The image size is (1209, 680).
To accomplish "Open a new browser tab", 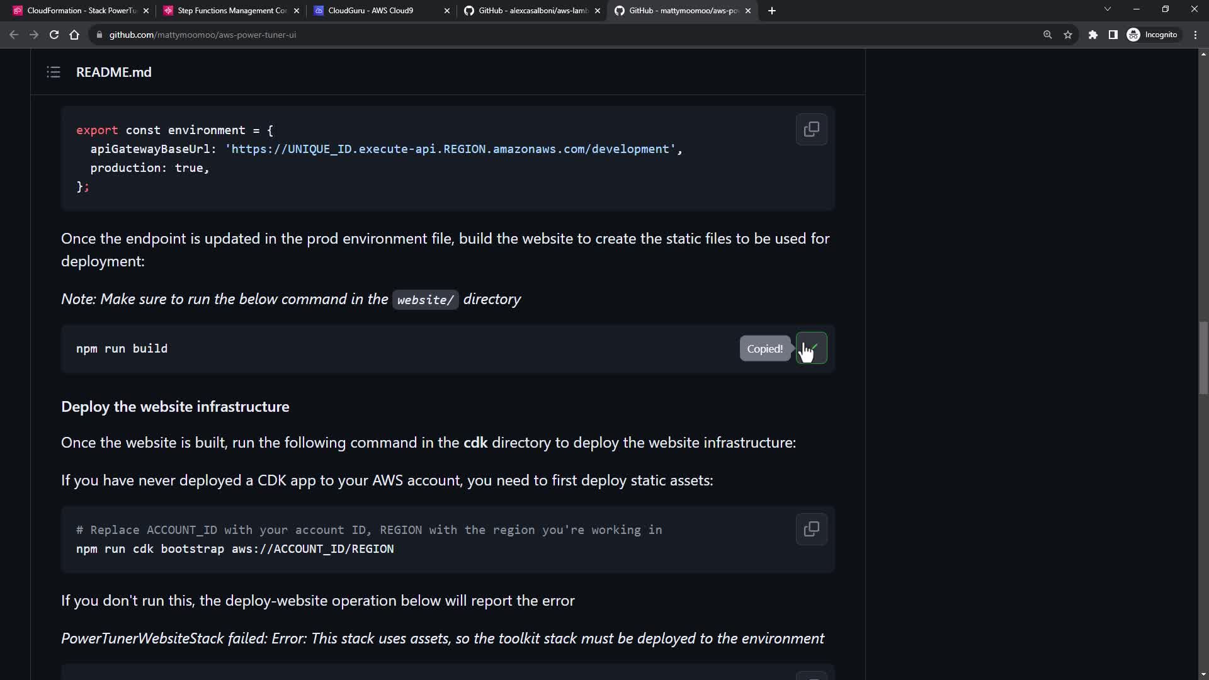I will click(772, 11).
